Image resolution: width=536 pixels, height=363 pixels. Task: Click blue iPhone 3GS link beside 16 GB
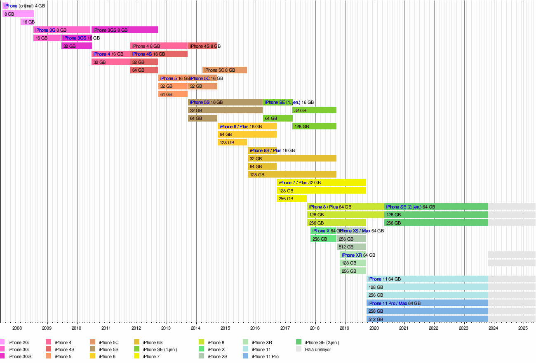pos(75,38)
